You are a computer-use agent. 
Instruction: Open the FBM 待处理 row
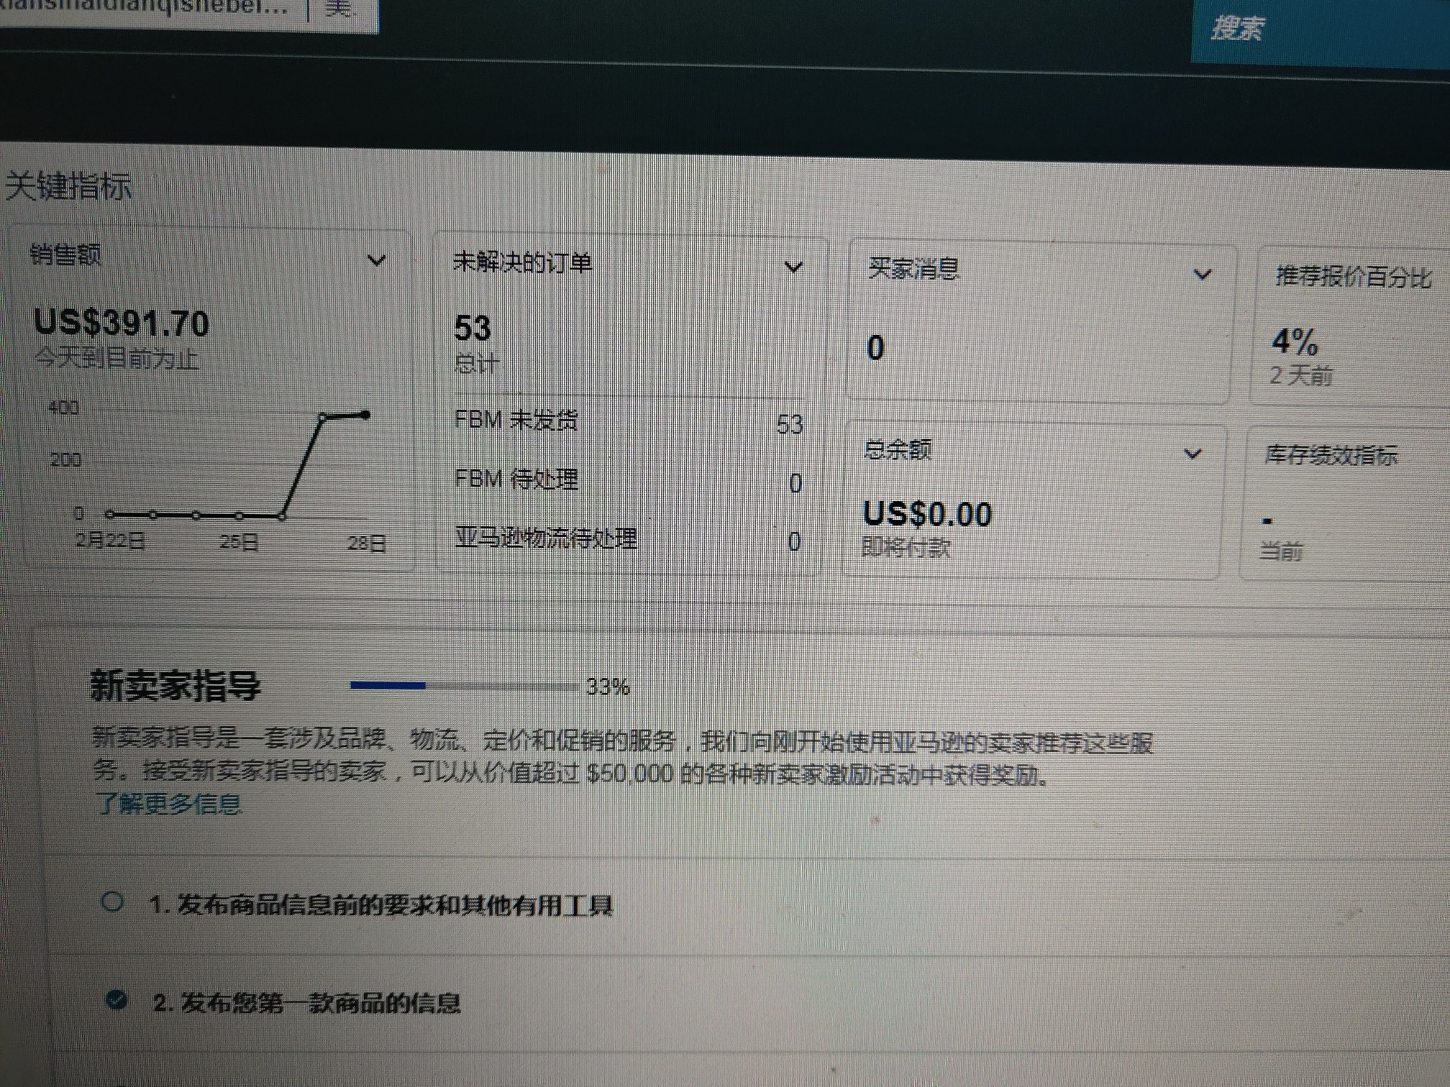[x=629, y=480]
